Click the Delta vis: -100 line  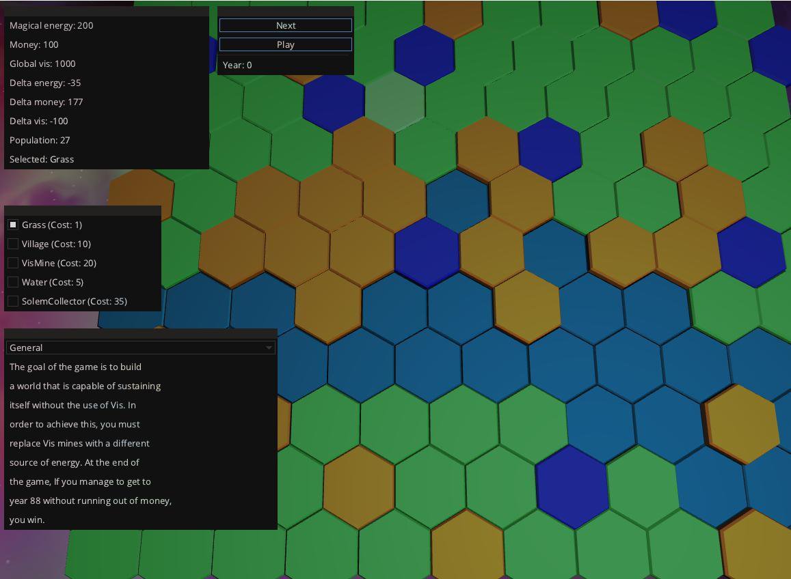(39, 121)
